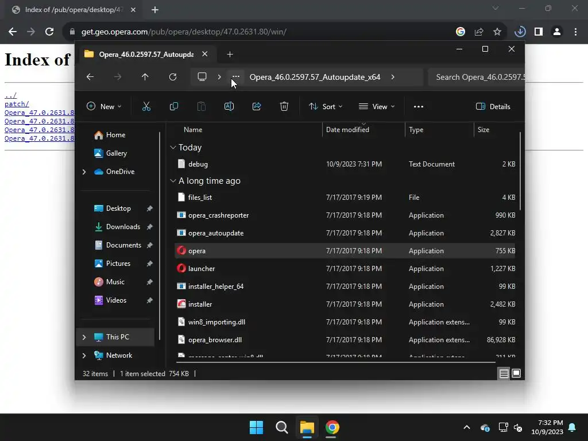The width and height of the screenshot is (588, 441).
Task: Select the opera_crashreporter application file
Action: coord(345,215)
